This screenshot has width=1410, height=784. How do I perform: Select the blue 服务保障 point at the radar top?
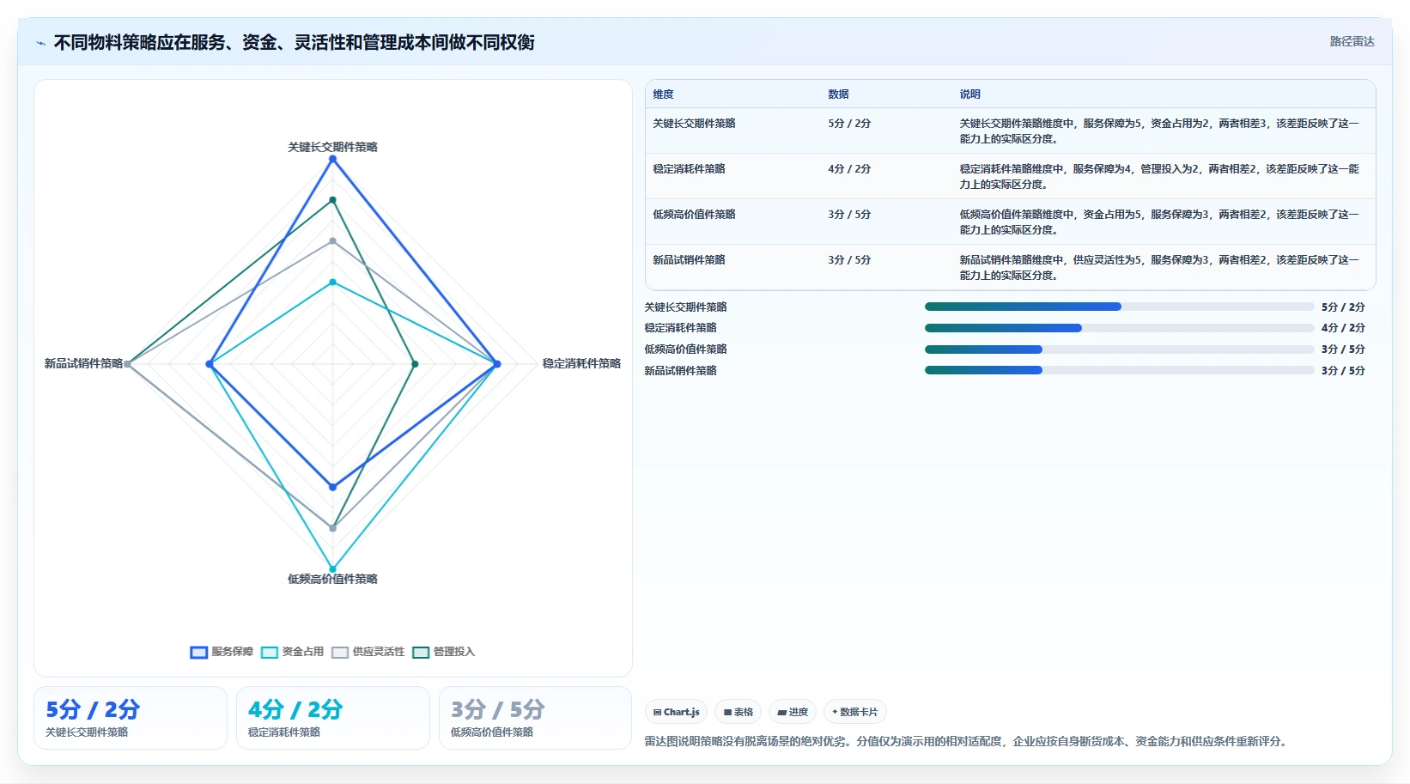point(333,159)
